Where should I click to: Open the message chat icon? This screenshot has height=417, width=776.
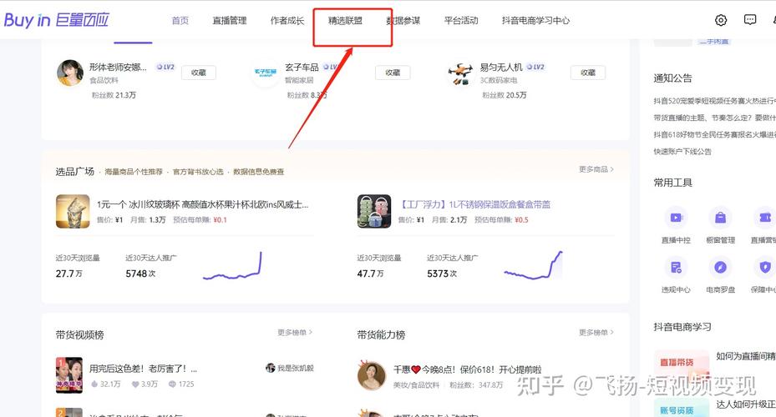point(750,20)
